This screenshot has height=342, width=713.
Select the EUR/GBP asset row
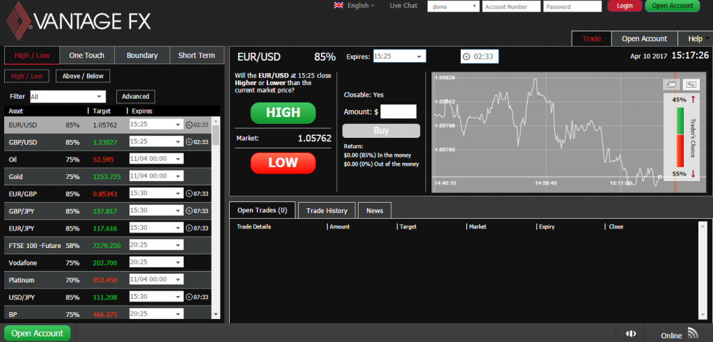click(x=108, y=194)
